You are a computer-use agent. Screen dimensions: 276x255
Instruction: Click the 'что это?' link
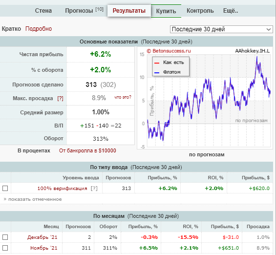[x=123, y=97]
